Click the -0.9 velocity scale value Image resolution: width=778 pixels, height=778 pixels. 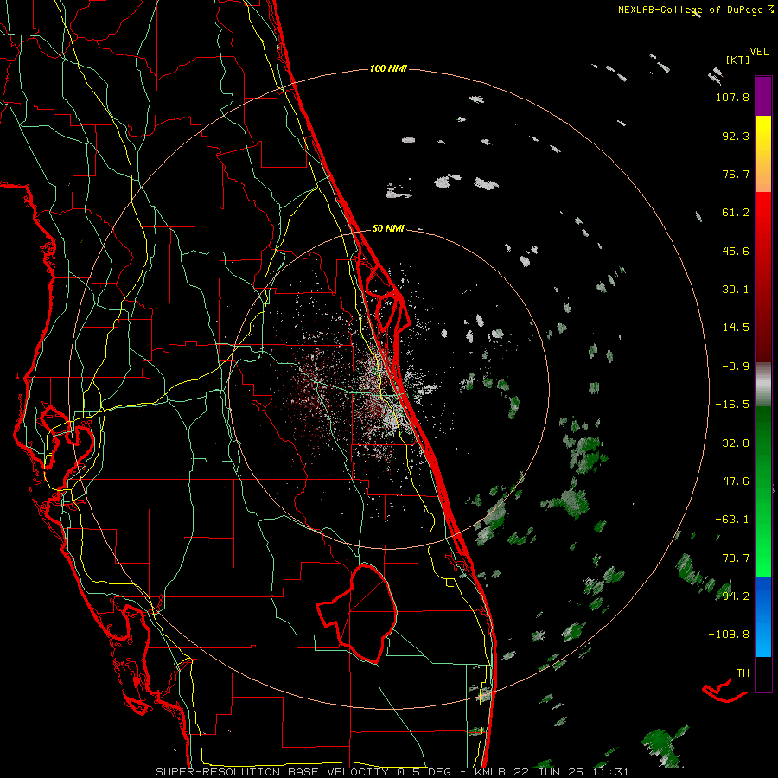pos(736,367)
